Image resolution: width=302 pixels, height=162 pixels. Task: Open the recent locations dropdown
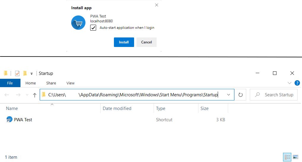(x=27, y=95)
